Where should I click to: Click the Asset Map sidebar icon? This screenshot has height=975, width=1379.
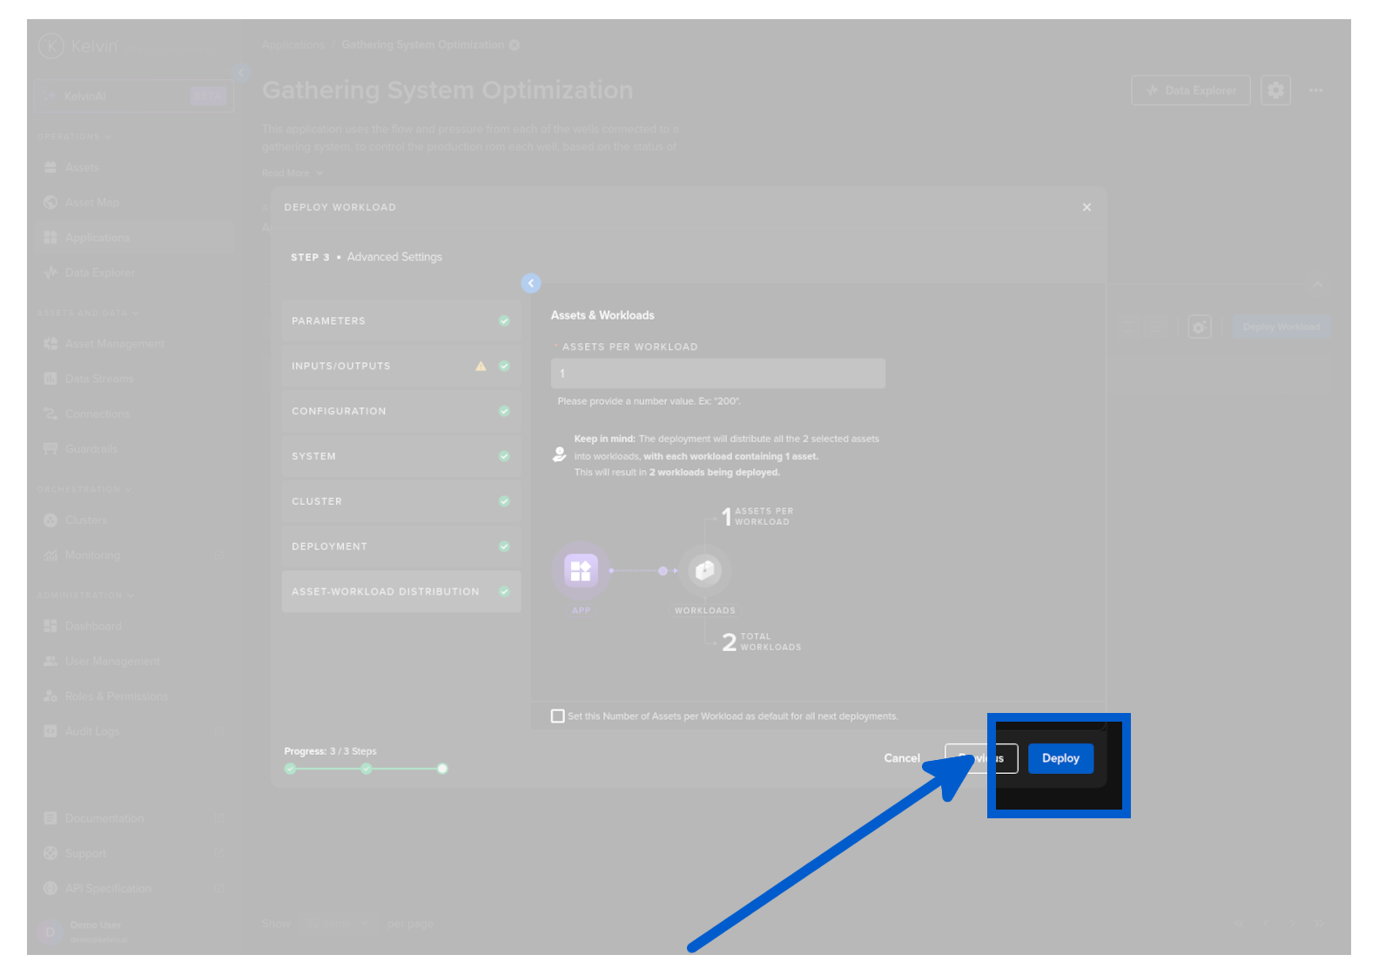[50, 203]
